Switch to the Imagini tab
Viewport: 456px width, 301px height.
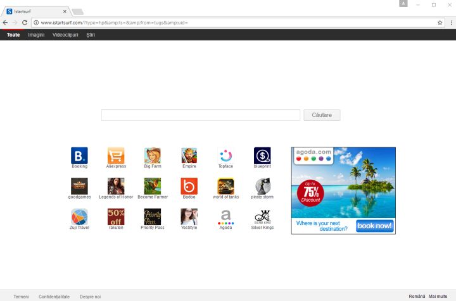point(36,35)
